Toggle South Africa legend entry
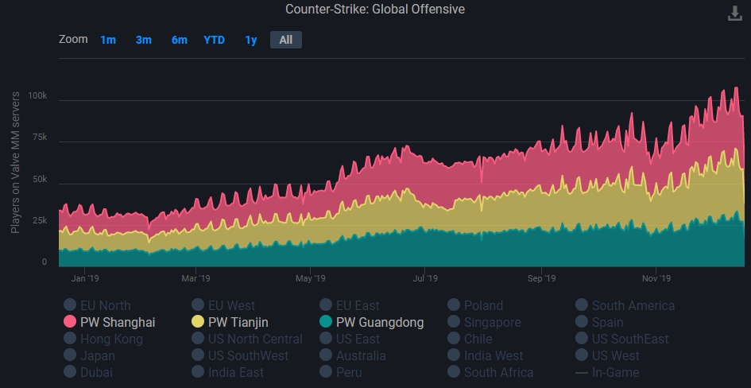This screenshot has height=388, width=751. [x=490, y=373]
